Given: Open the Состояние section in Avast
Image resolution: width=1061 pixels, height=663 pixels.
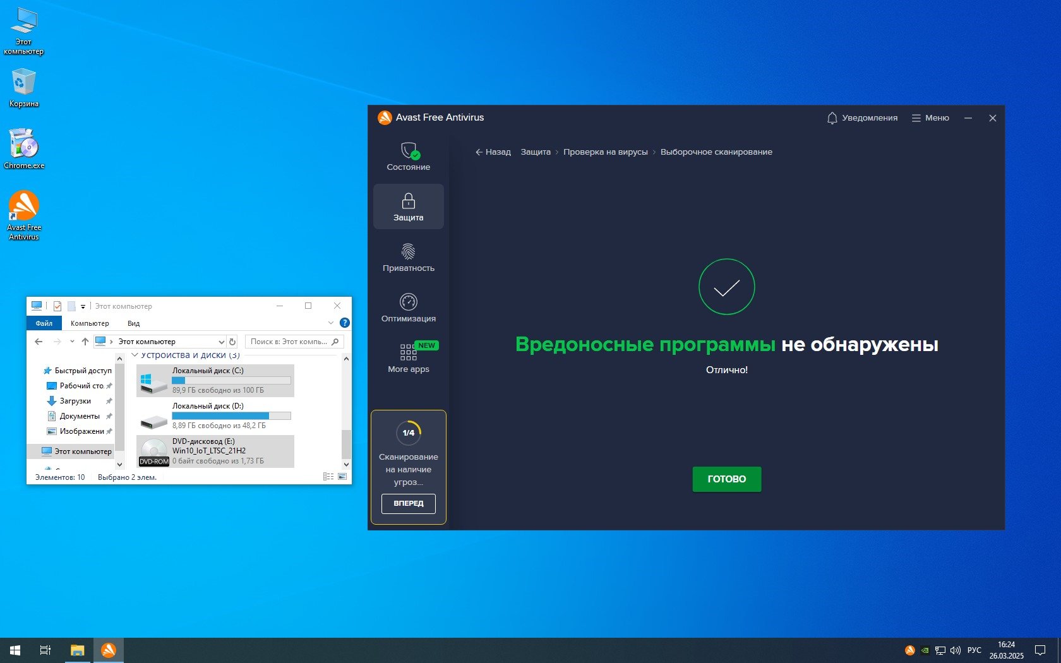Looking at the screenshot, I should 409,157.
